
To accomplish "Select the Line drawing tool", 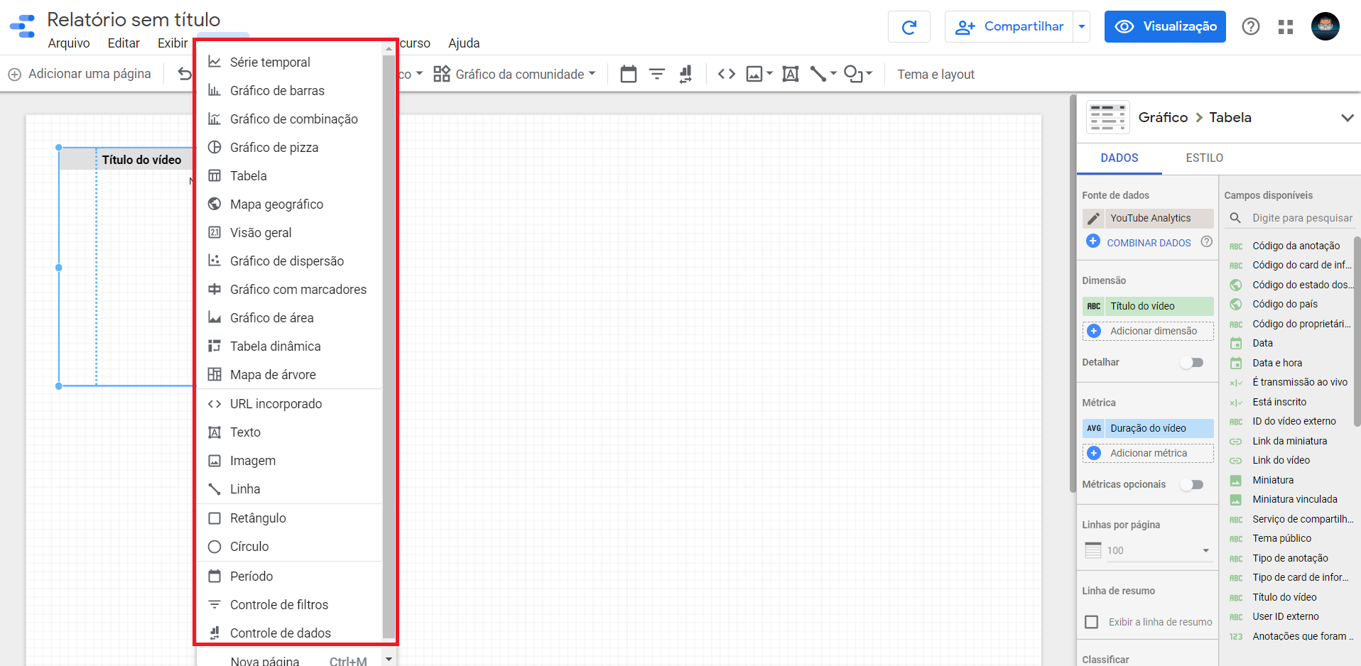I will (x=818, y=73).
